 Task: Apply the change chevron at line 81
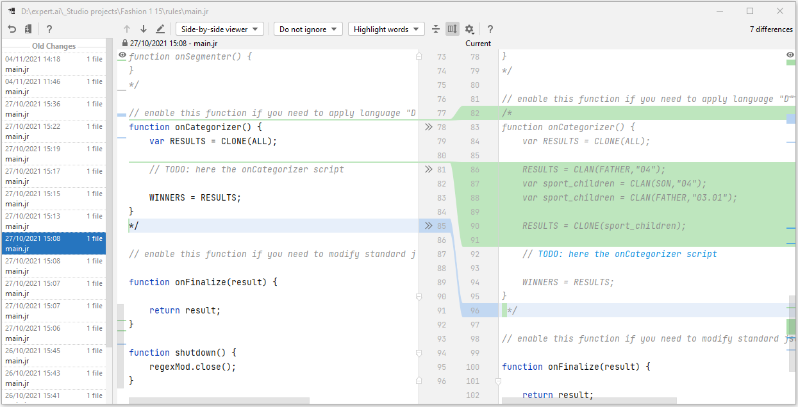tap(429, 169)
